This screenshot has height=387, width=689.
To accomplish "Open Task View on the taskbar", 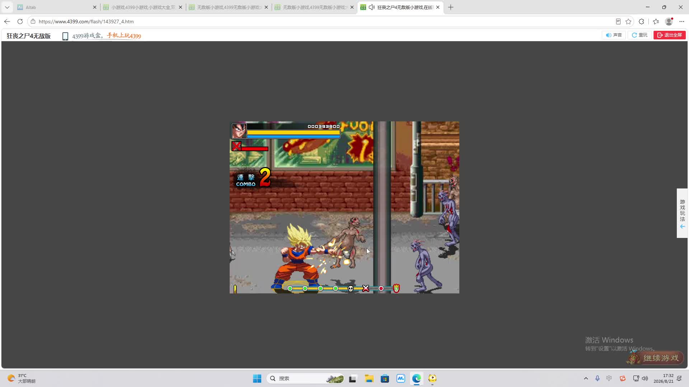I will point(352,378).
